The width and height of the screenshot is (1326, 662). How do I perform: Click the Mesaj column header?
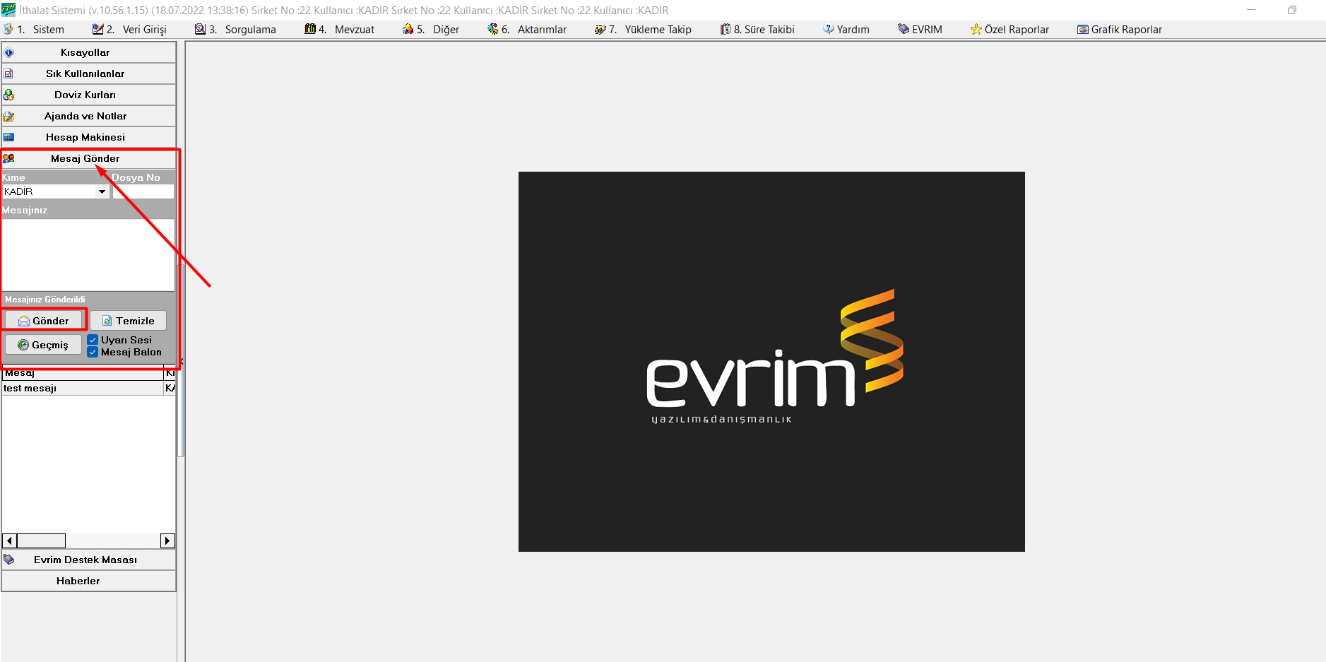pos(83,373)
